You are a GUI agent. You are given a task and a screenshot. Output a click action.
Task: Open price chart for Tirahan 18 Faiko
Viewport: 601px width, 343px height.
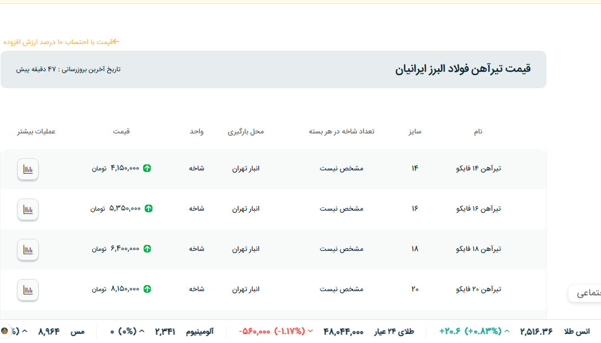pos(28,250)
